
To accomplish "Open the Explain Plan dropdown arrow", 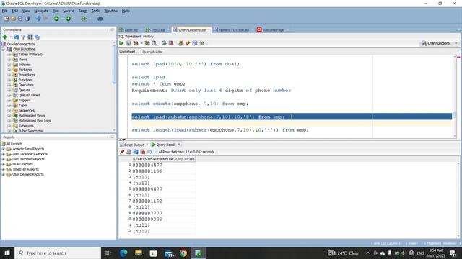I will pos(141,43).
